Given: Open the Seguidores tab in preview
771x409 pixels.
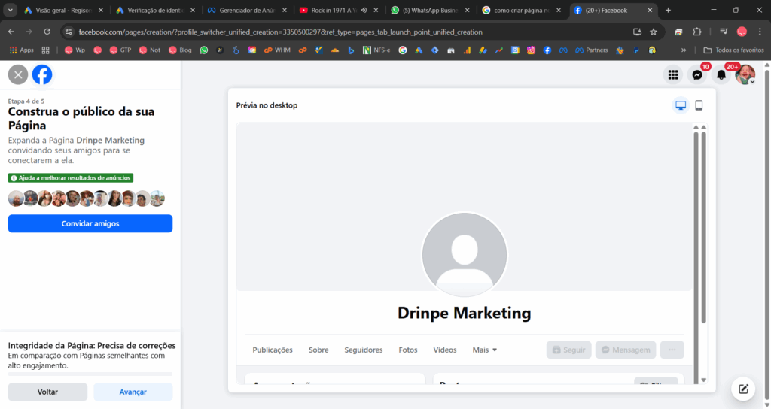Looking at the screenshot, I should pos(364,350).
